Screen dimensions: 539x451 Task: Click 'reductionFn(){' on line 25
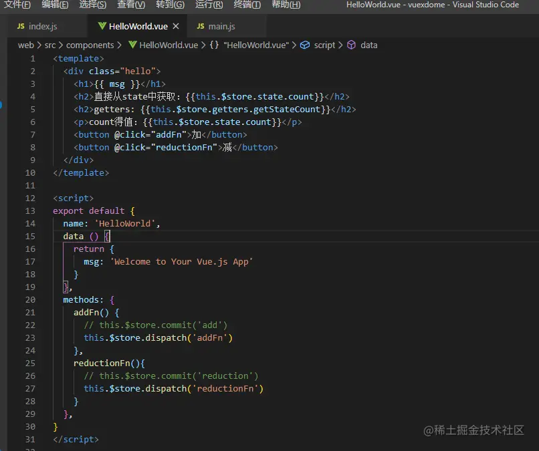[109, 363]
